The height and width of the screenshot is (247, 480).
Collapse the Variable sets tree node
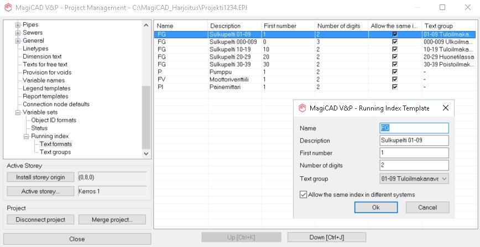[x=18, y=112]
